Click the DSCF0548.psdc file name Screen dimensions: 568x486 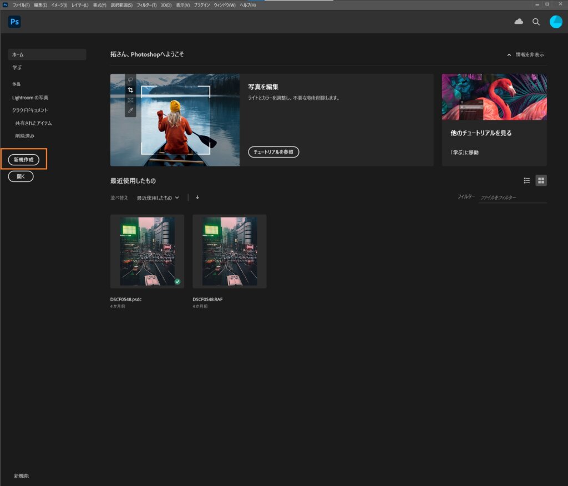(x=126, y=300)
